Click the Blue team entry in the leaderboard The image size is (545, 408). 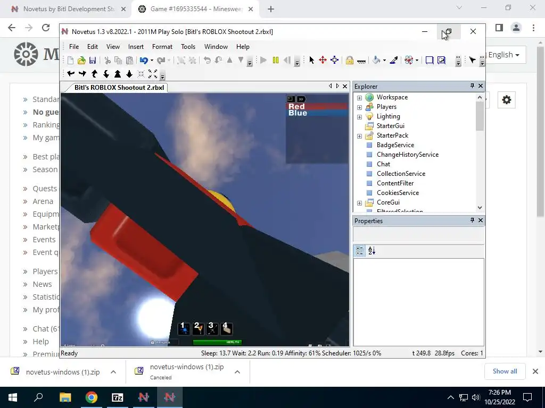317,113
